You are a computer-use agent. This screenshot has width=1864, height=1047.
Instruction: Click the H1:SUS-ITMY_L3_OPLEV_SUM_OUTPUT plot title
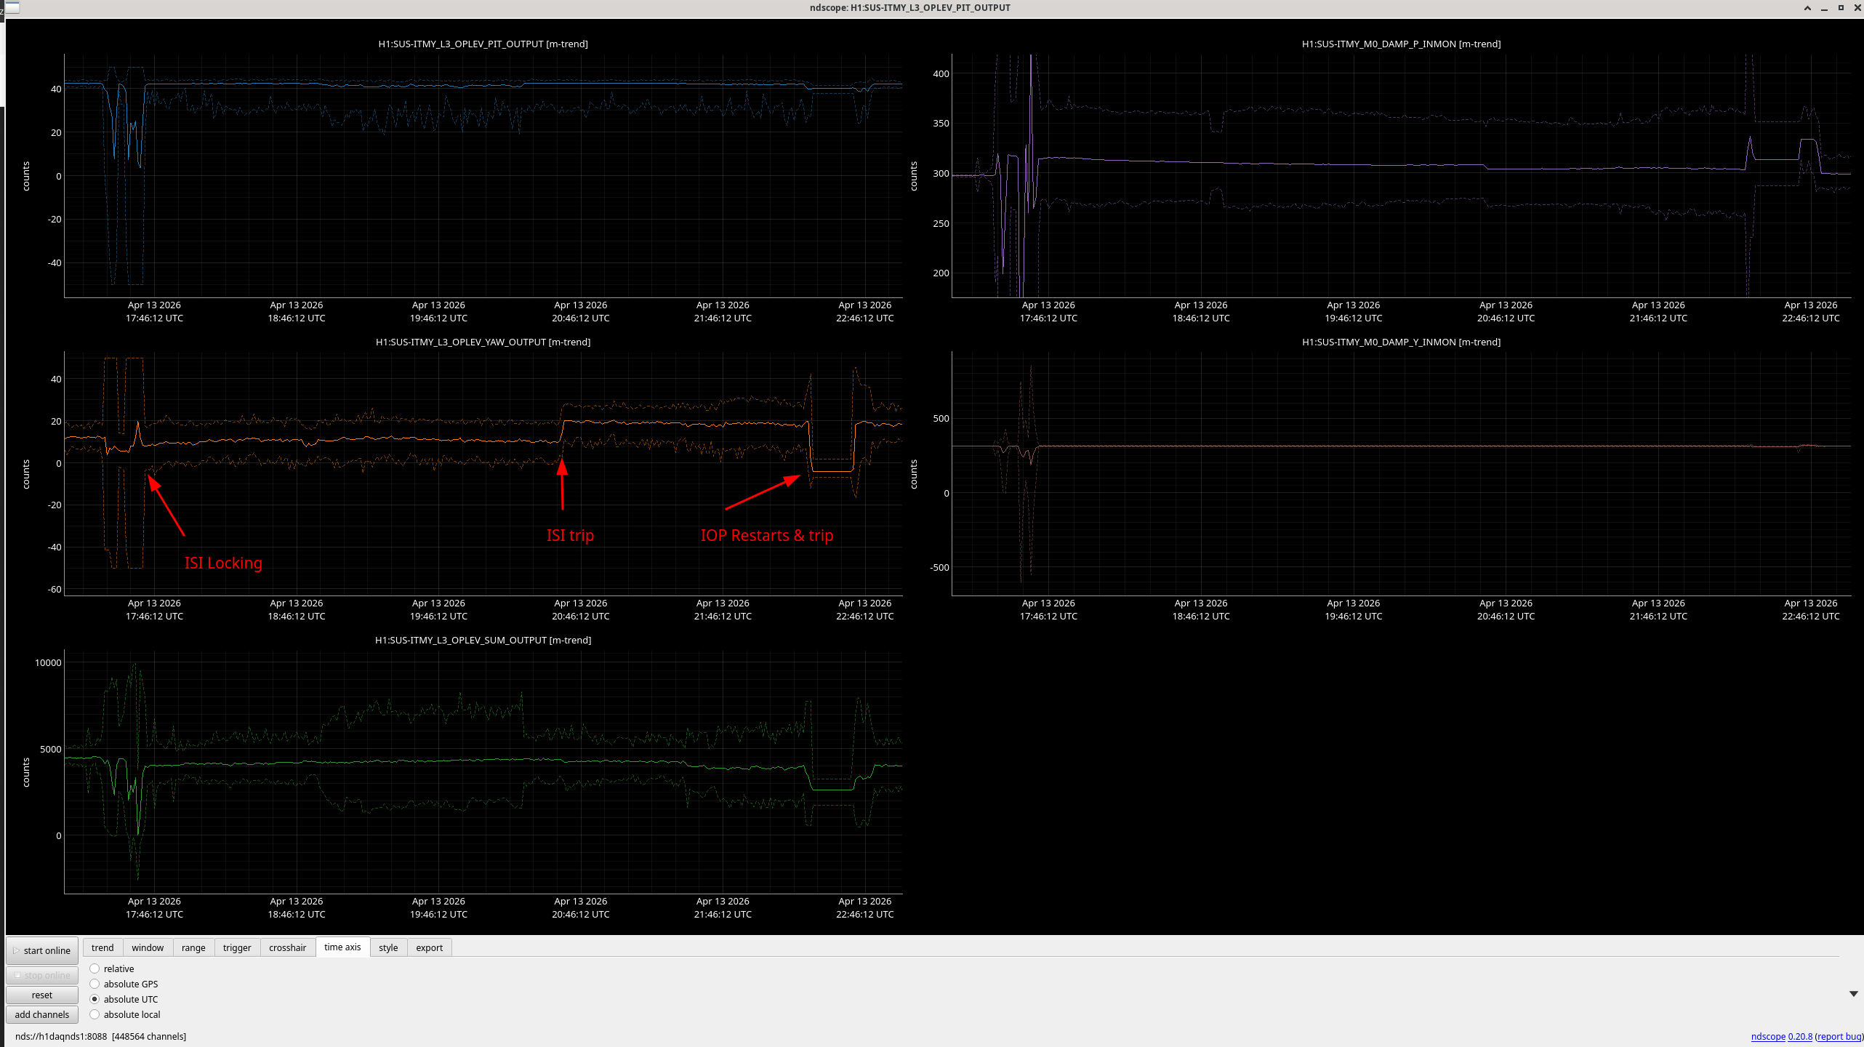coord(483,640)
